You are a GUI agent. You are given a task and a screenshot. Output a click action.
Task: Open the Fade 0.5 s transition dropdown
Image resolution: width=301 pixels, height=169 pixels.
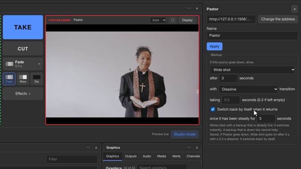click(23, 64)
